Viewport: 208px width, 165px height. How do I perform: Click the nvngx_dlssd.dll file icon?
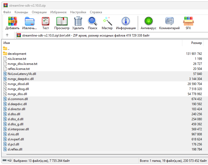[5, 84]
